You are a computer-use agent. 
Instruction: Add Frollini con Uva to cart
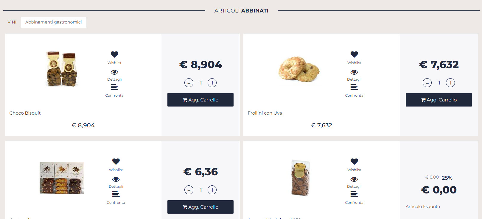pos(439,100)
